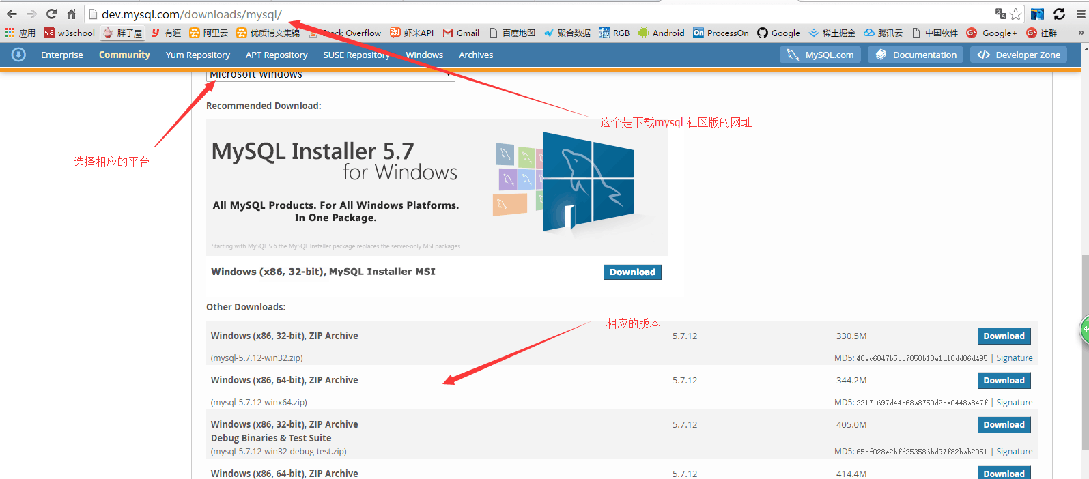Open the 优质博文集锦 bookmark
1089x479 pixels.
[268, 33]
